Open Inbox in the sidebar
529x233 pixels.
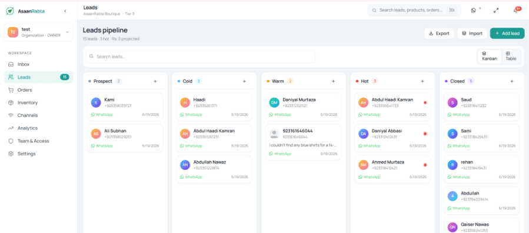click(x=38, y=64)
